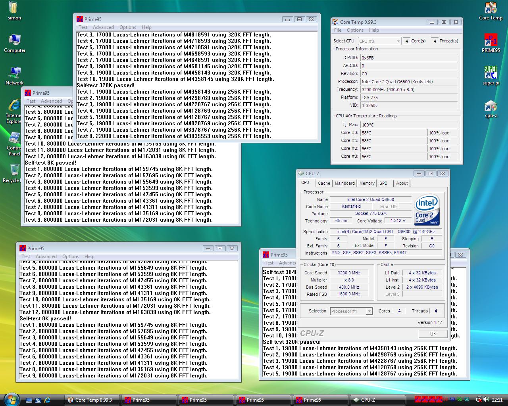The width and height of the screenshot is (508, 406).
Task: Click the CPU-Z taskbar button
Action: click(377, 400)
